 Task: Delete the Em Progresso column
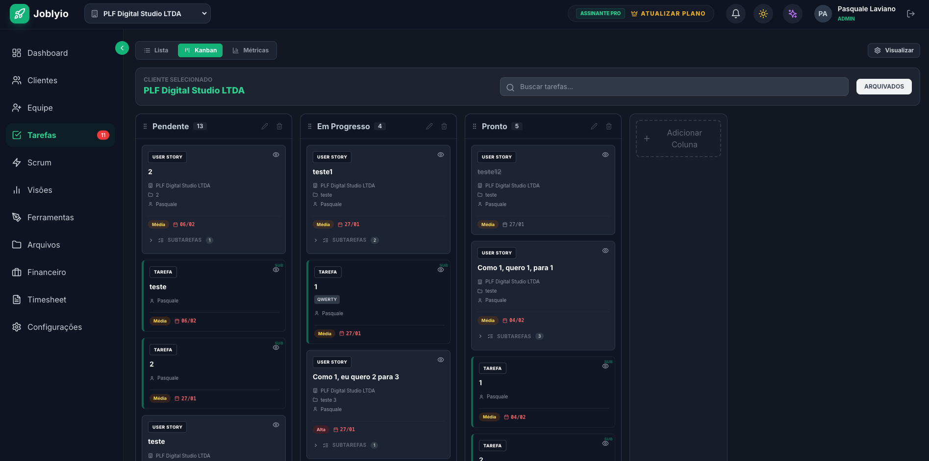tap(444, 126)
